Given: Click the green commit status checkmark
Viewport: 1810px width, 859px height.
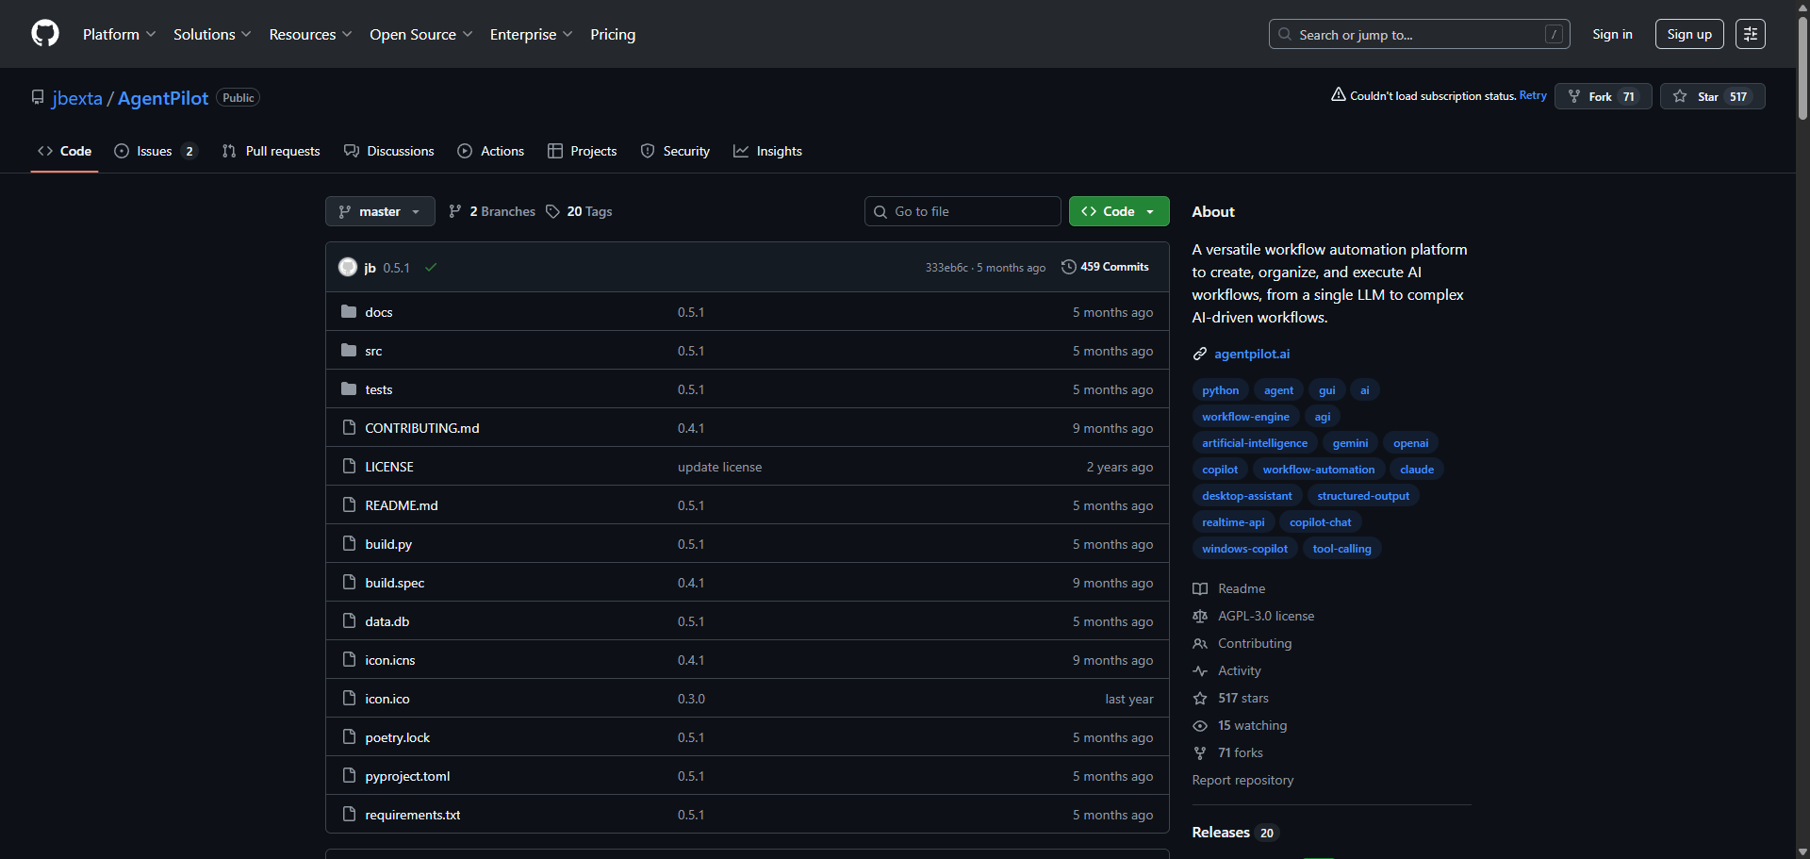Looking at the screenshot, I should [x=431, y=268].
